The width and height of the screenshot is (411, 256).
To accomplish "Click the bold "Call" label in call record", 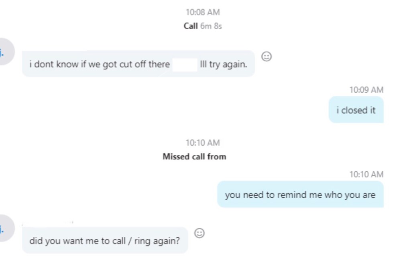I will click(x=191, y=26).
